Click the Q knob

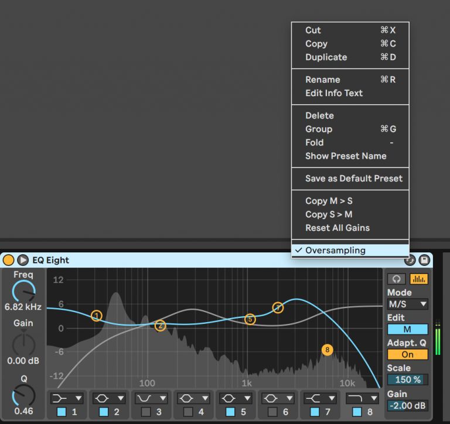23,396
